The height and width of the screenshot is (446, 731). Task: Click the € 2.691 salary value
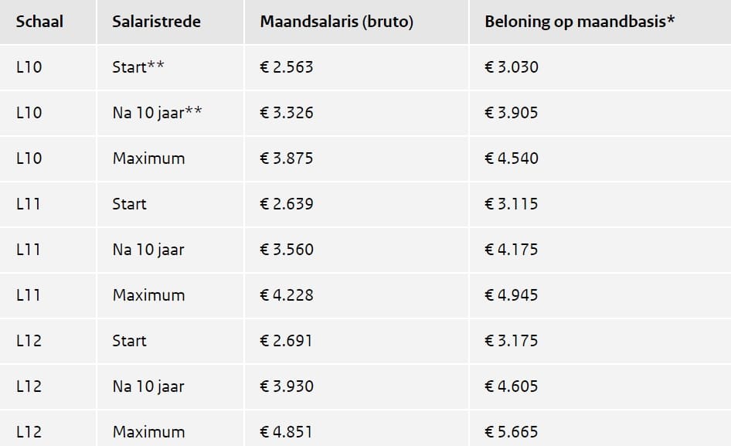click(287, 341)
